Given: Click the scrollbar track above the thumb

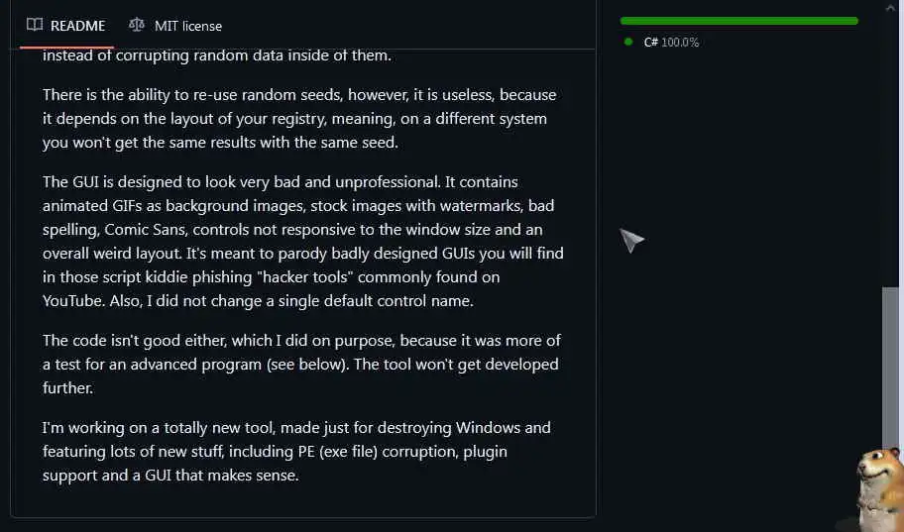Looking at the screenshot, I should point(892,149).
